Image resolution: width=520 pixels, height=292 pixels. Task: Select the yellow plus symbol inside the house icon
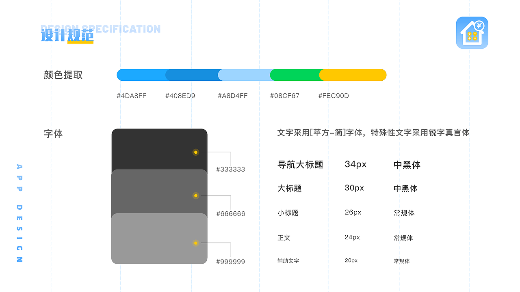[x=469, y=39]
